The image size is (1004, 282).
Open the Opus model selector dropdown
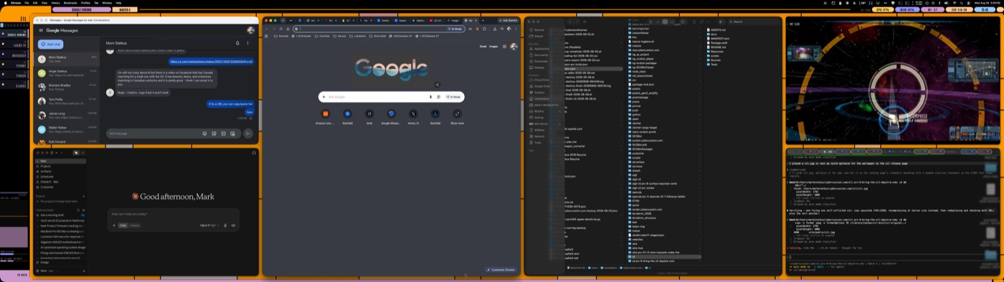pos(209,225)
